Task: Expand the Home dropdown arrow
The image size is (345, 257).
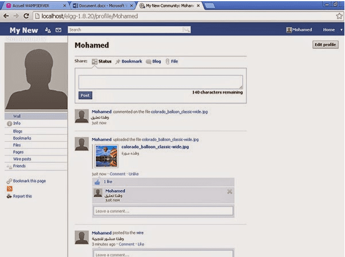Action: pyautogui.click(x=341, y=30)
